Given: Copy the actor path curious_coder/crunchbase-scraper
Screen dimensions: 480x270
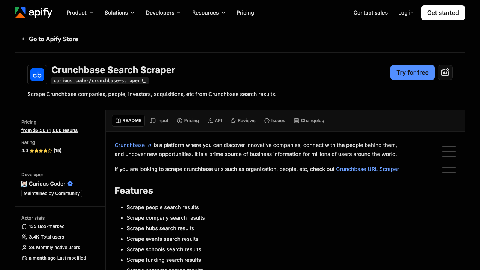Looking at the screenshot, I should [144, 81].
